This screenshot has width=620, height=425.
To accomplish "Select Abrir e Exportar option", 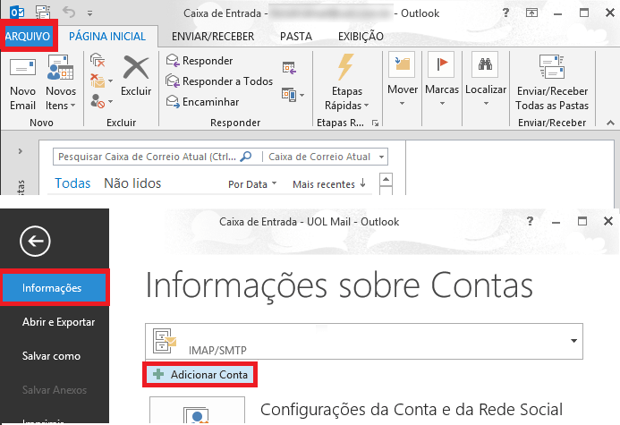I will [58, 322].
